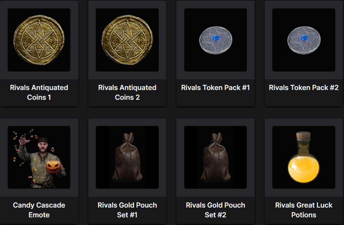Screen dimensions: 344x225
Task: Open the yellow Great Luck Potions flask image
Action: click(x=304, y=157)
